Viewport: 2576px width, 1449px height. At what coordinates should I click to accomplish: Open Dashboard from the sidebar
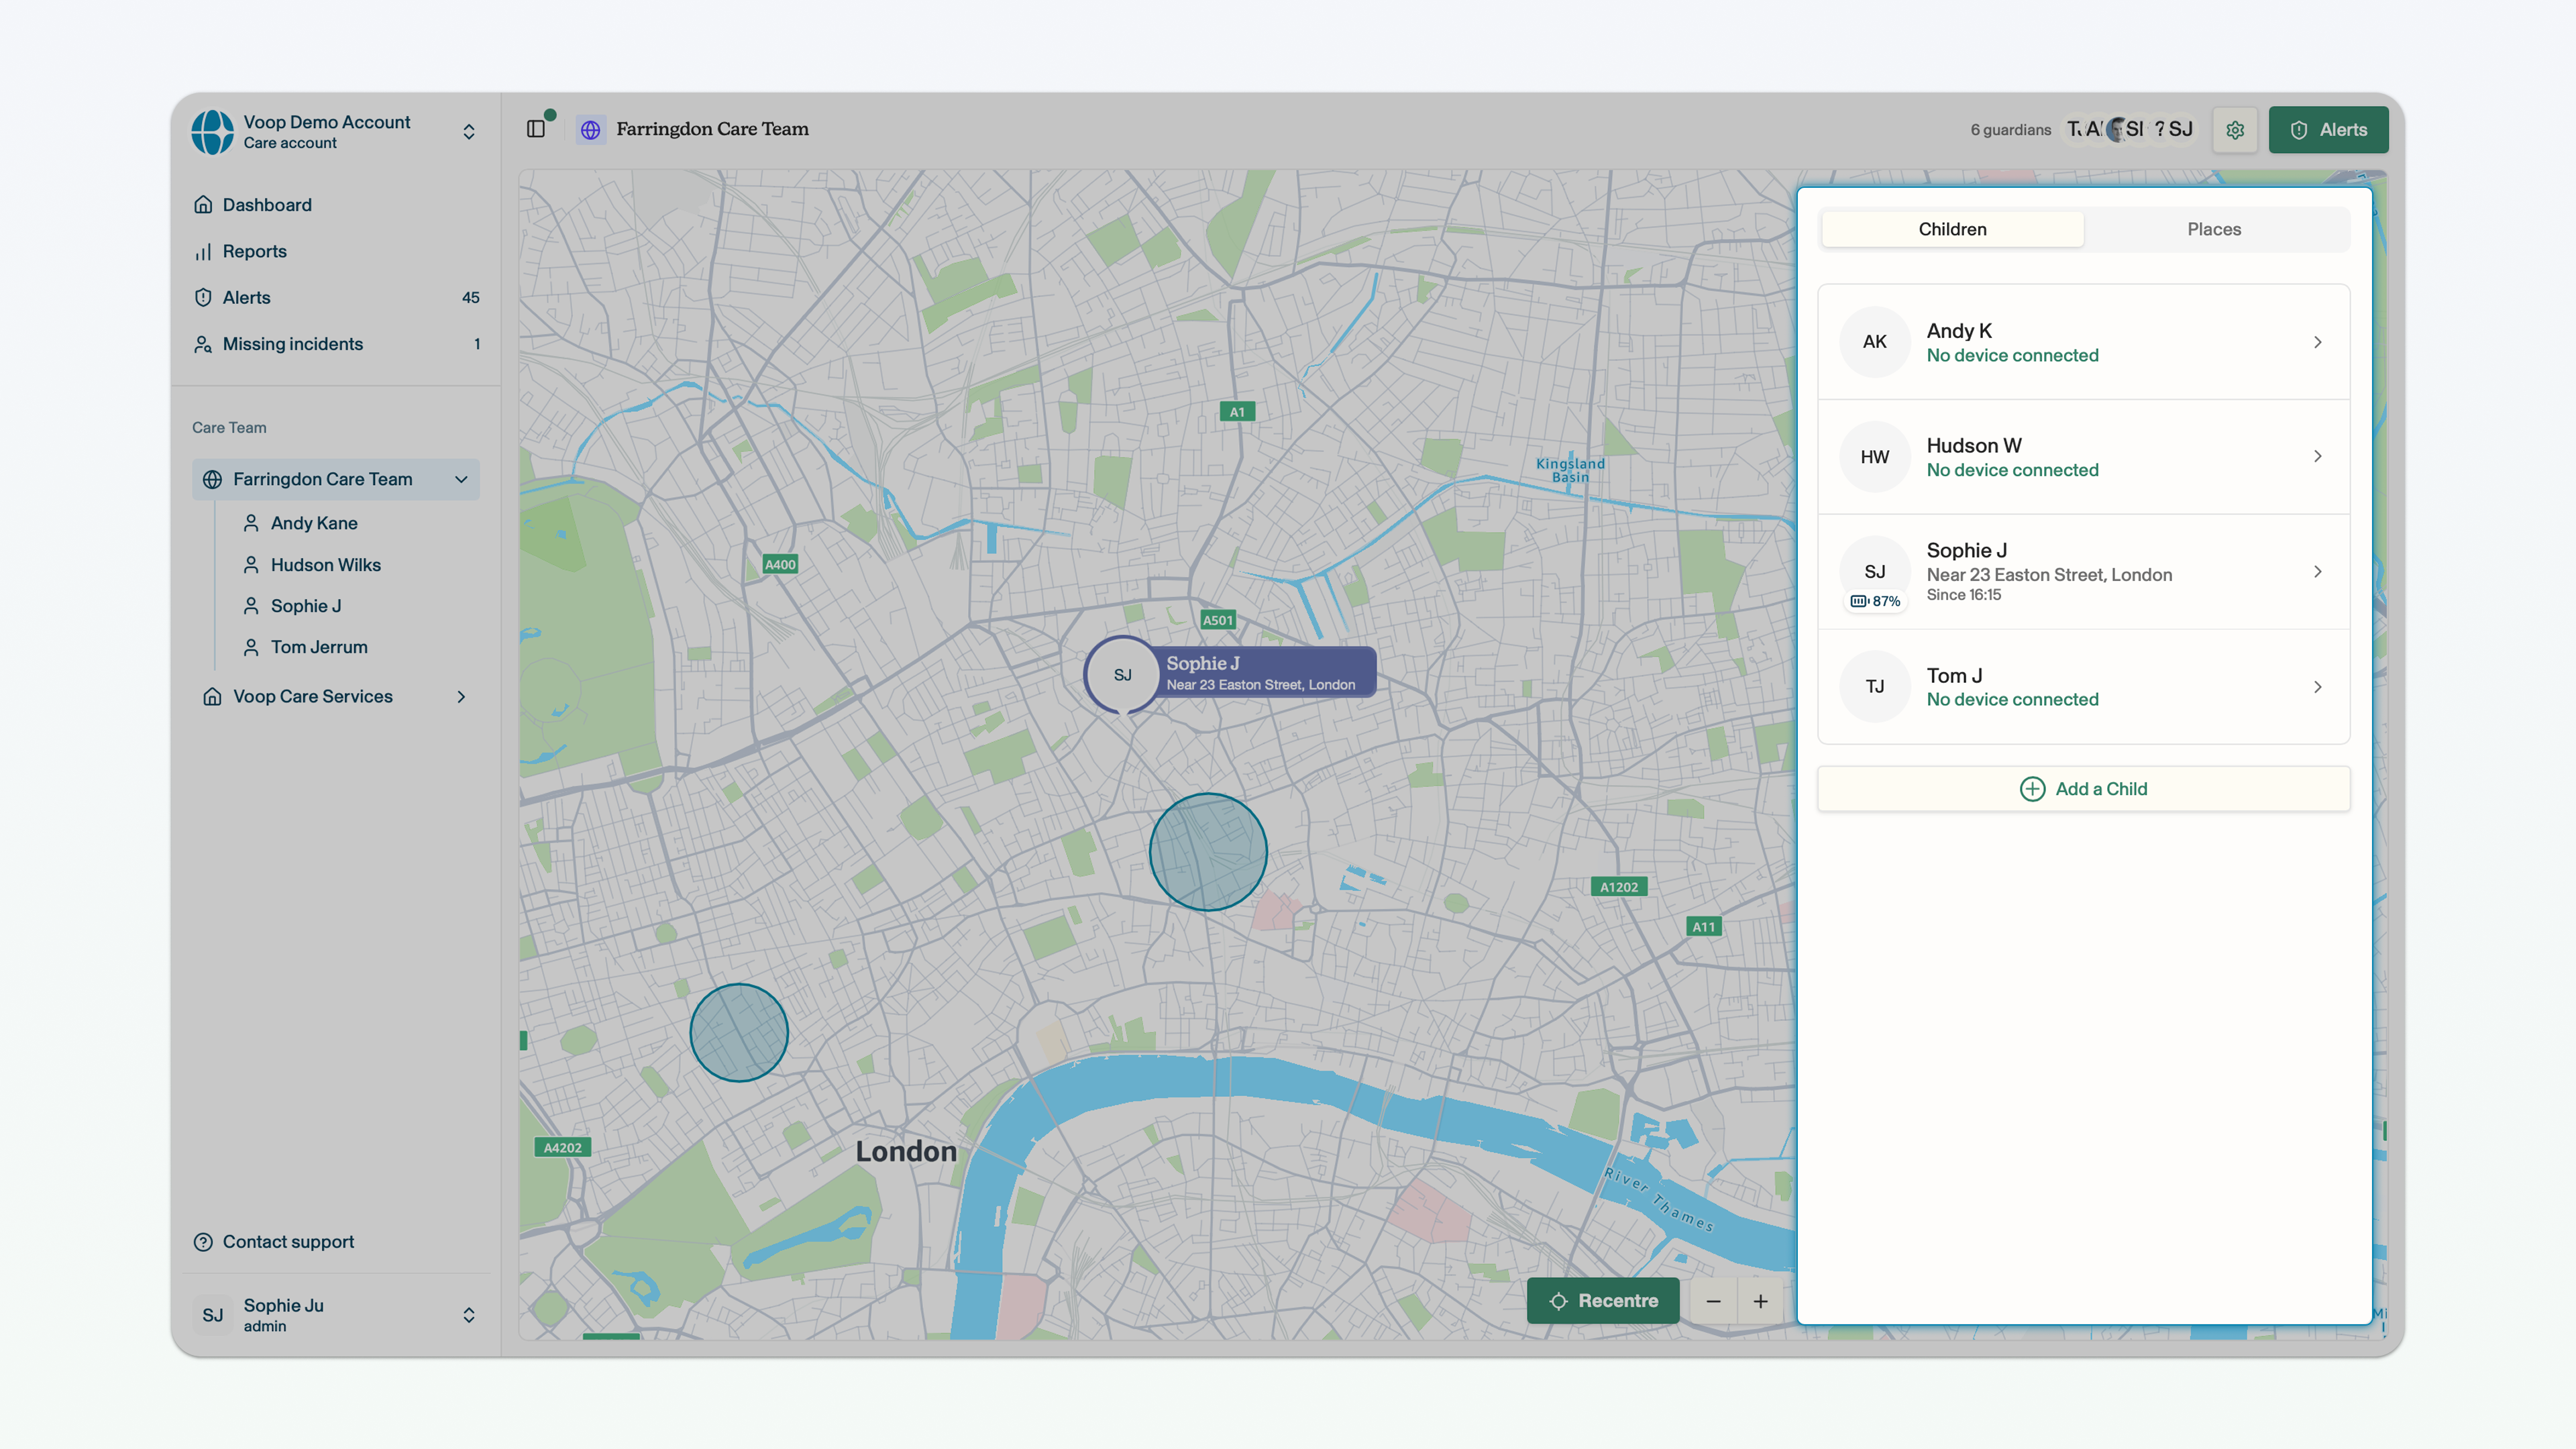336,205
